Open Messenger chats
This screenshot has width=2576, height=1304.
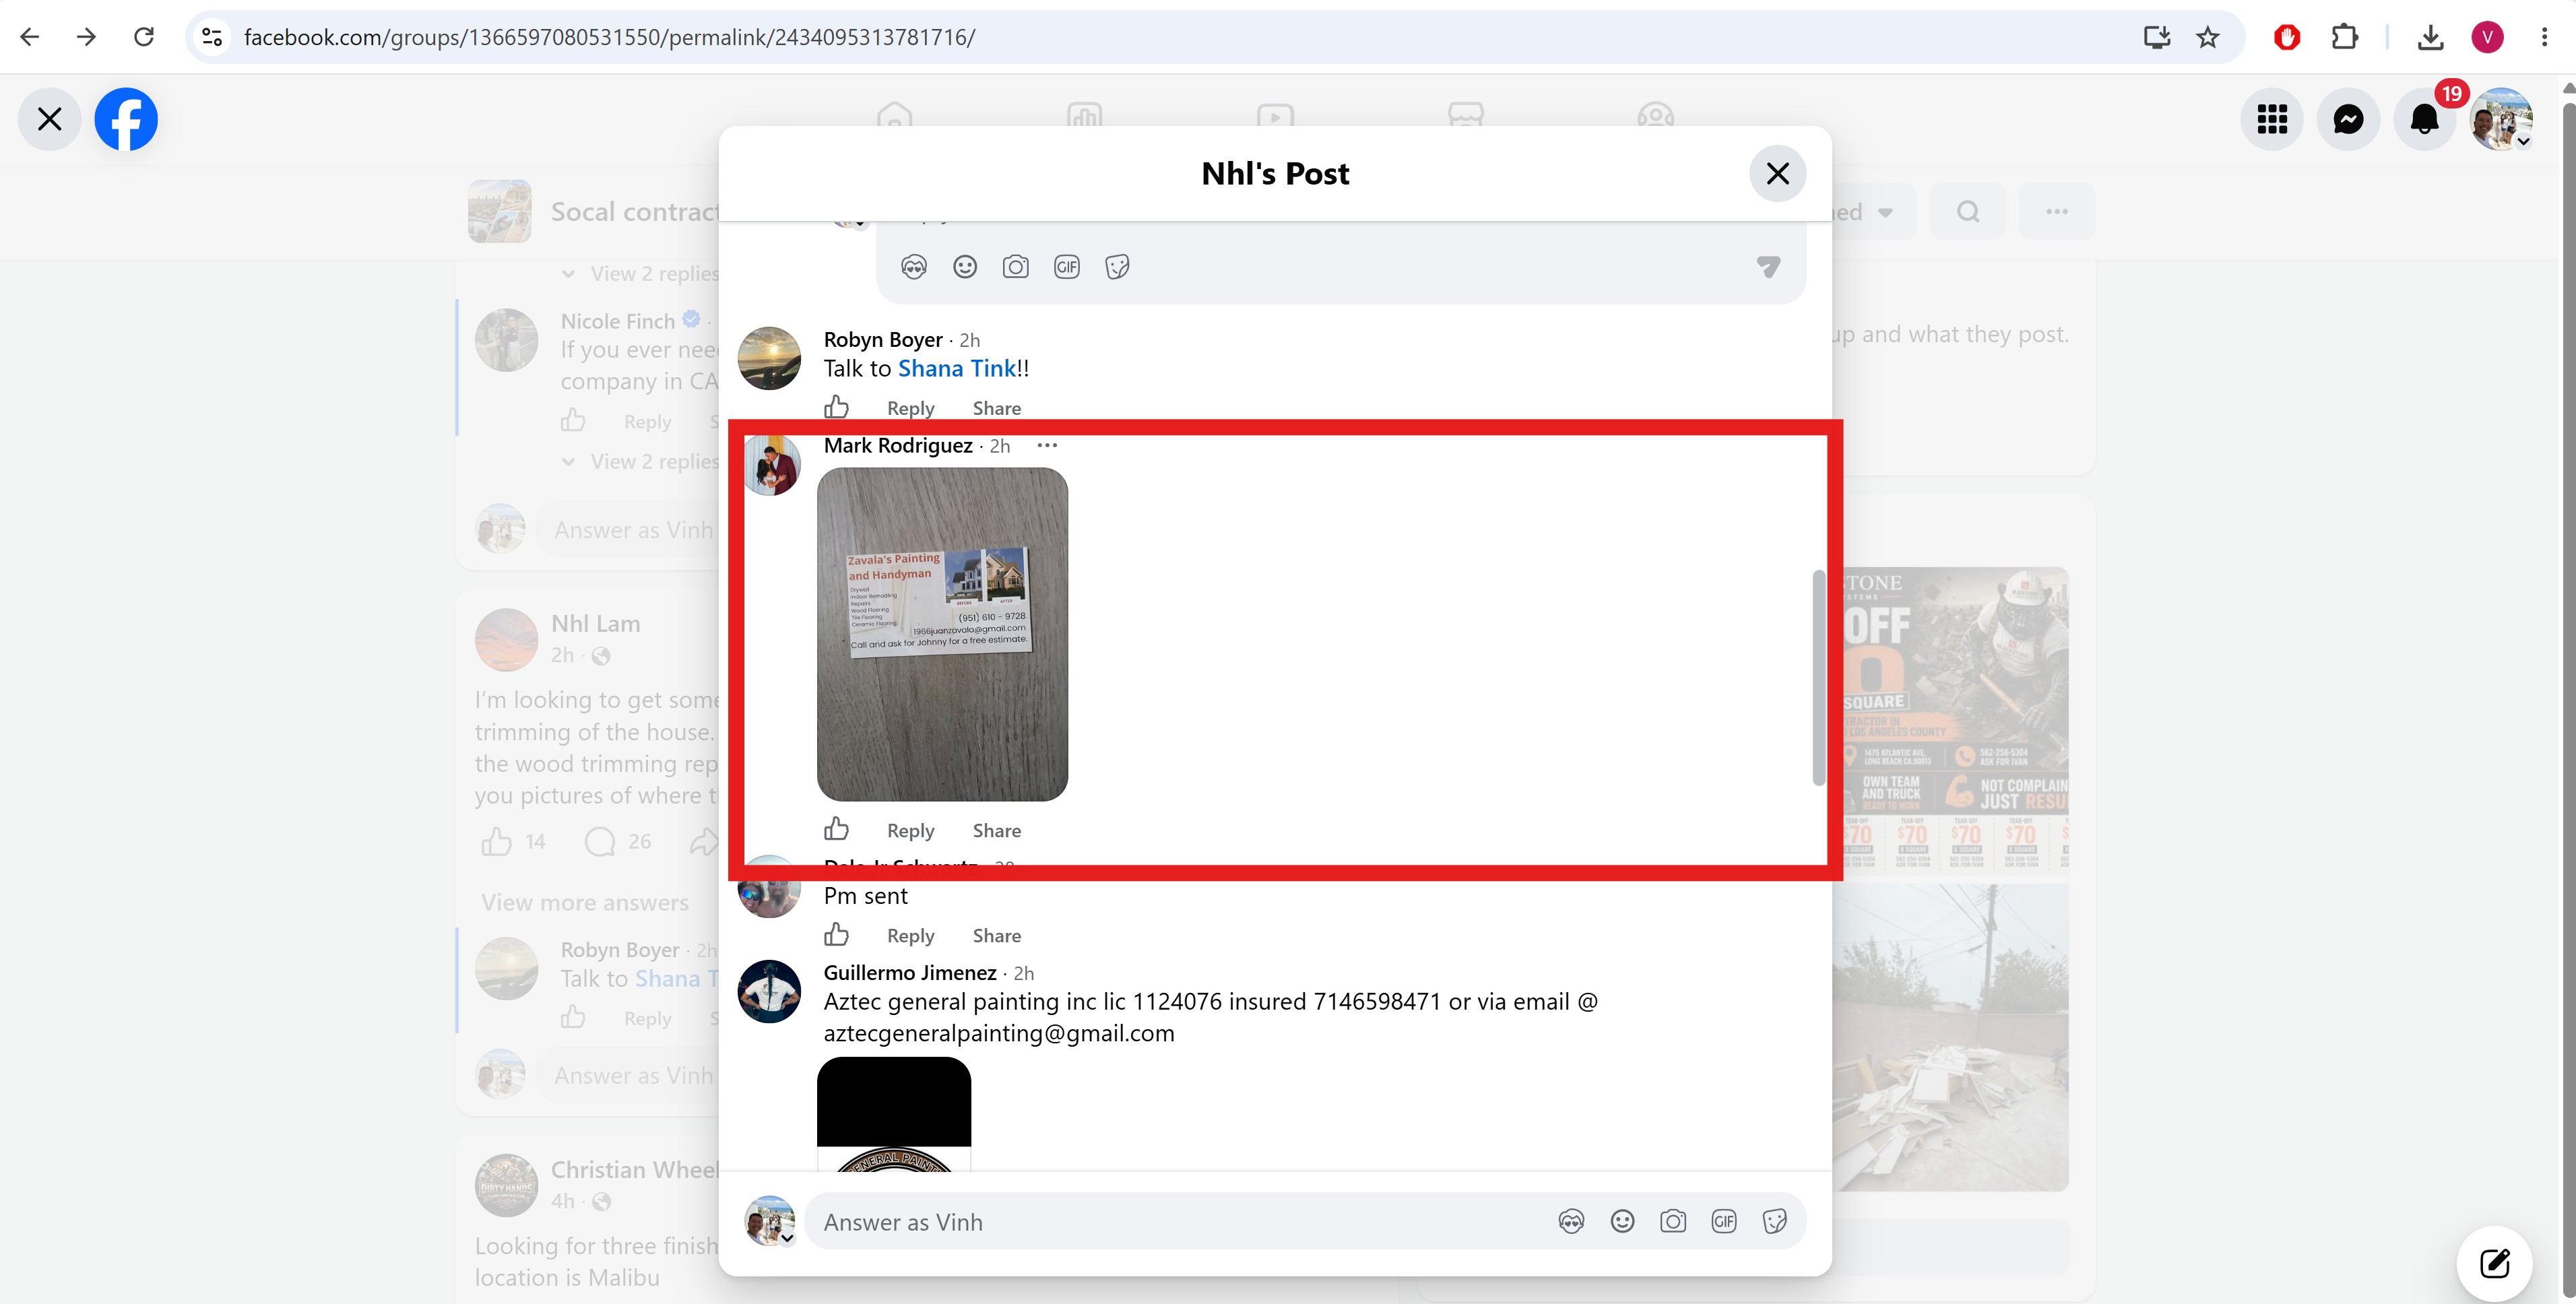2348,119
